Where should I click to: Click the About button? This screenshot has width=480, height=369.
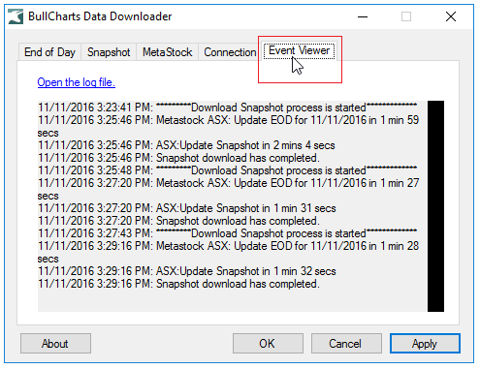[x=55, y=344]
